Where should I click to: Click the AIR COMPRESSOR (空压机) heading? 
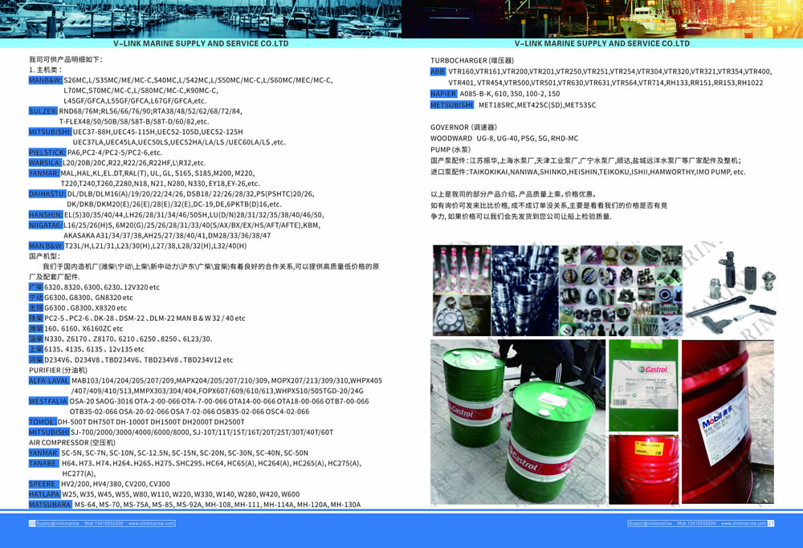click(72, 443)
